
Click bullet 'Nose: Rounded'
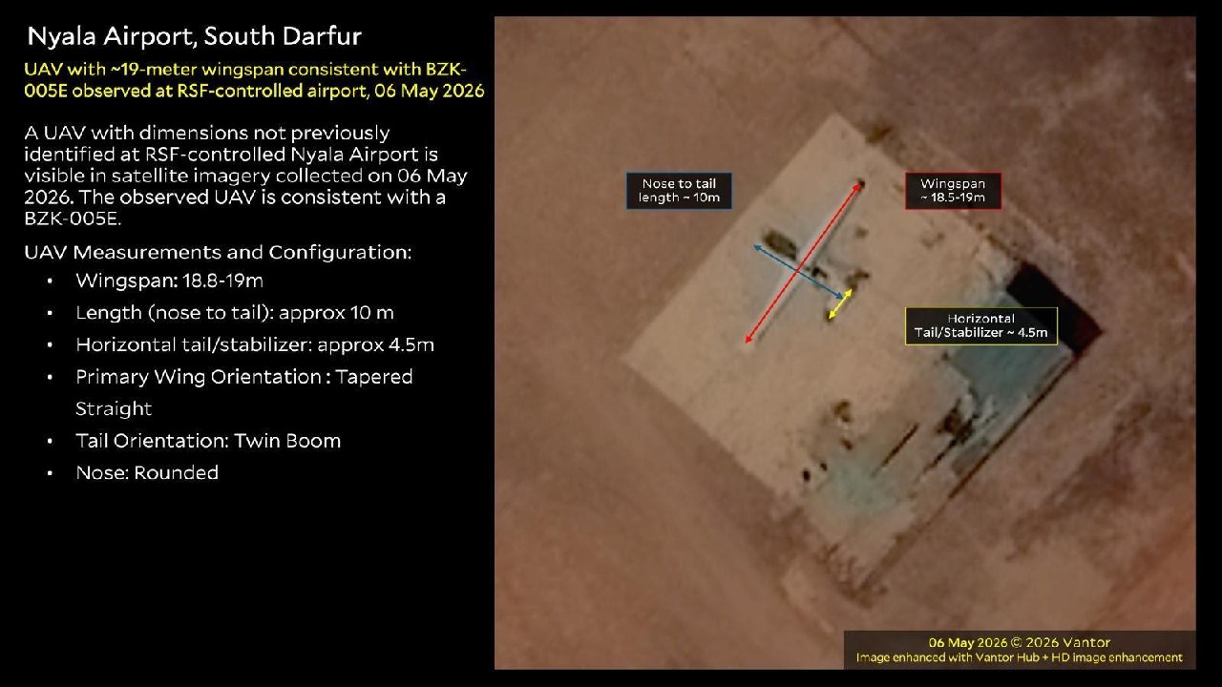coord(147,472)
